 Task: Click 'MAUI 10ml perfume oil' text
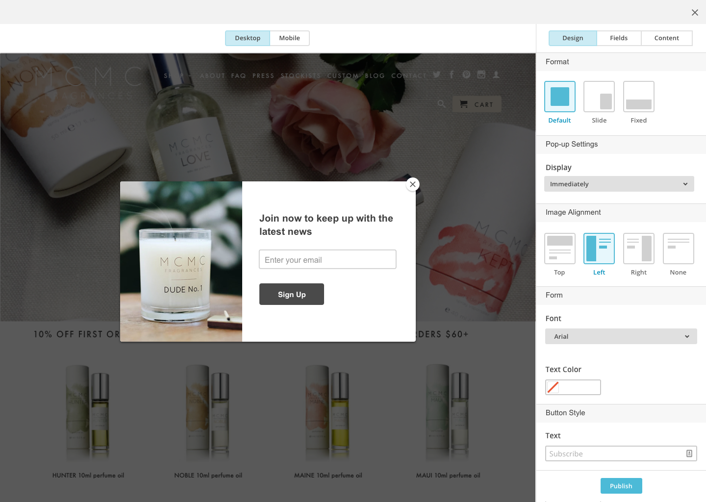448,475
